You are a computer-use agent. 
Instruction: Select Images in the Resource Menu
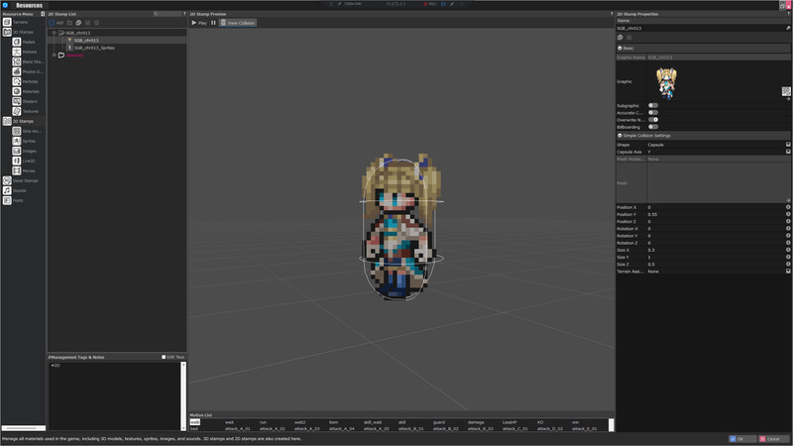pos(24,151)
